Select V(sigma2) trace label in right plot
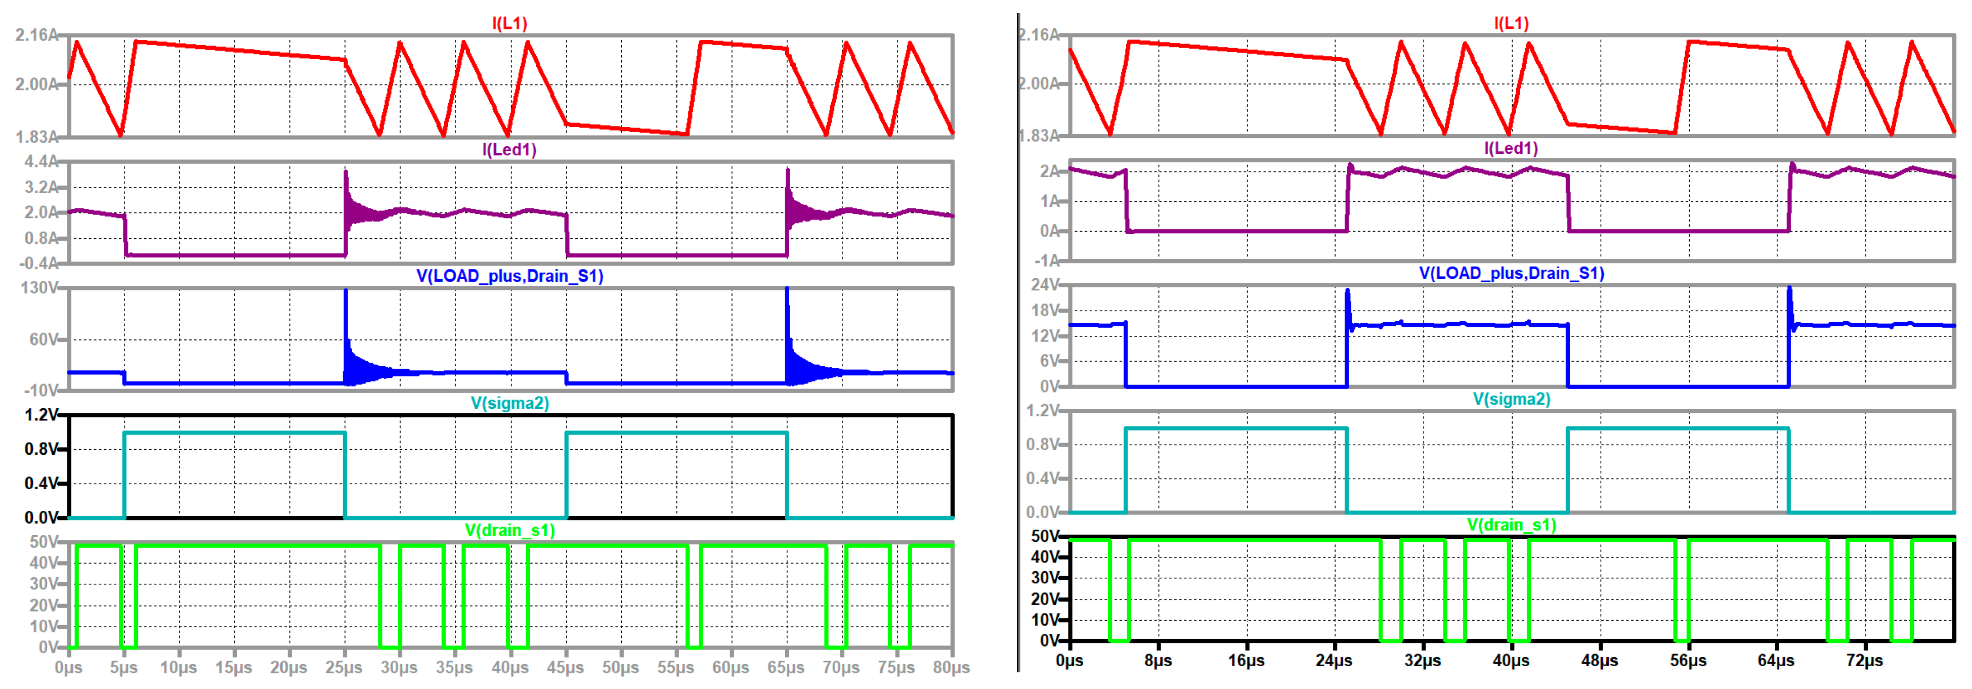Viewport: 1972px width, 689px height. (x=1511, y=399)
